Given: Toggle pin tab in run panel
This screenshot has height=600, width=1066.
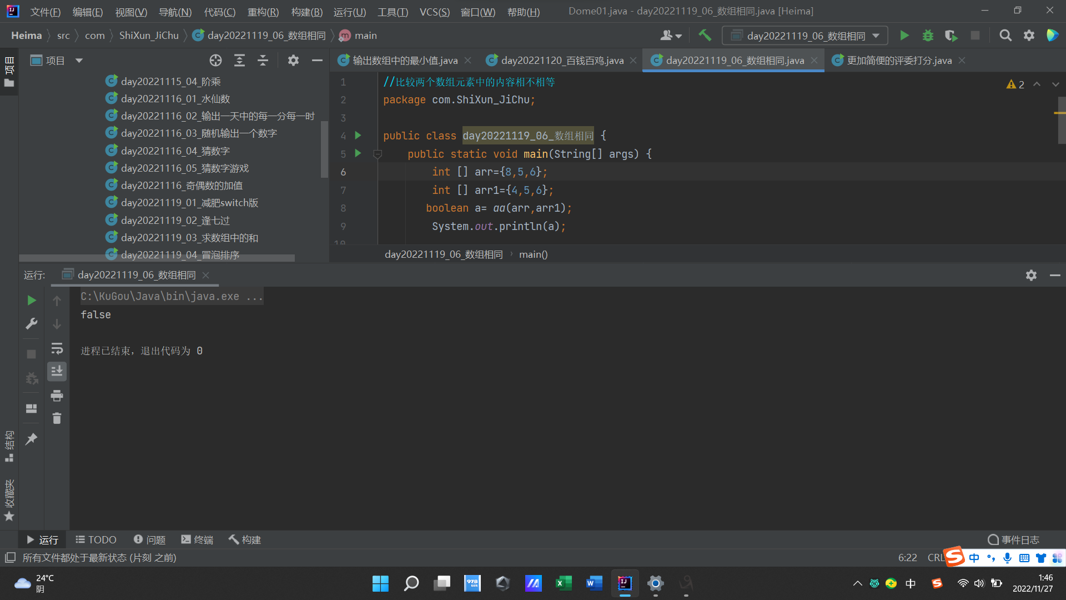Looking at the screenshot, I should point(32,439).
